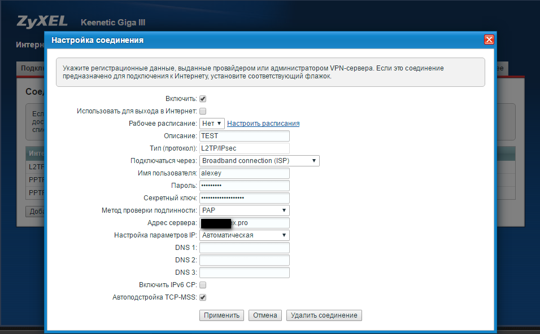The width and height of the screenshot is (540, 334).
Task: Open the Настроить расписания link
Action: pos(263,124)
